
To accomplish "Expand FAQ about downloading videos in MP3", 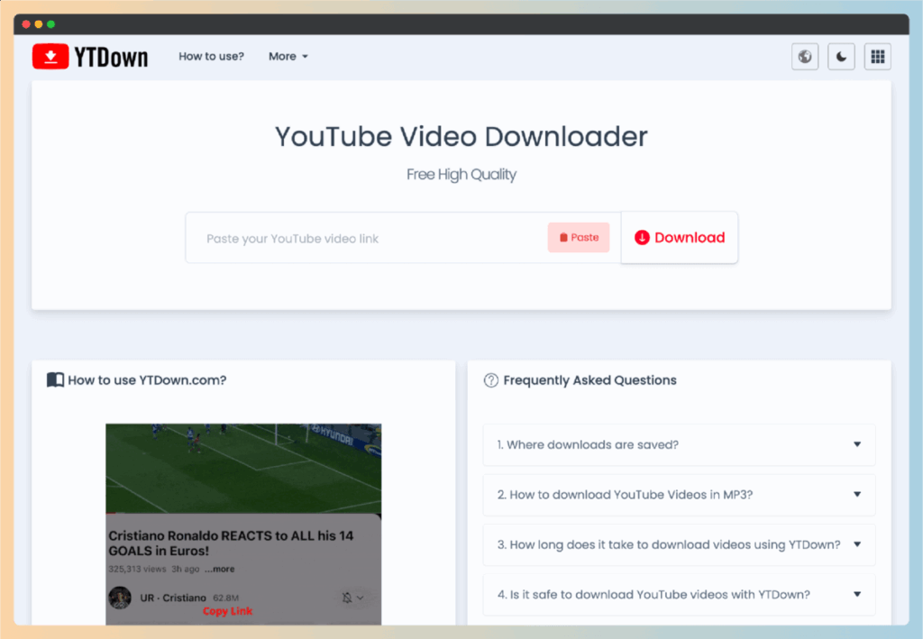I will click(x=680, y=495).
